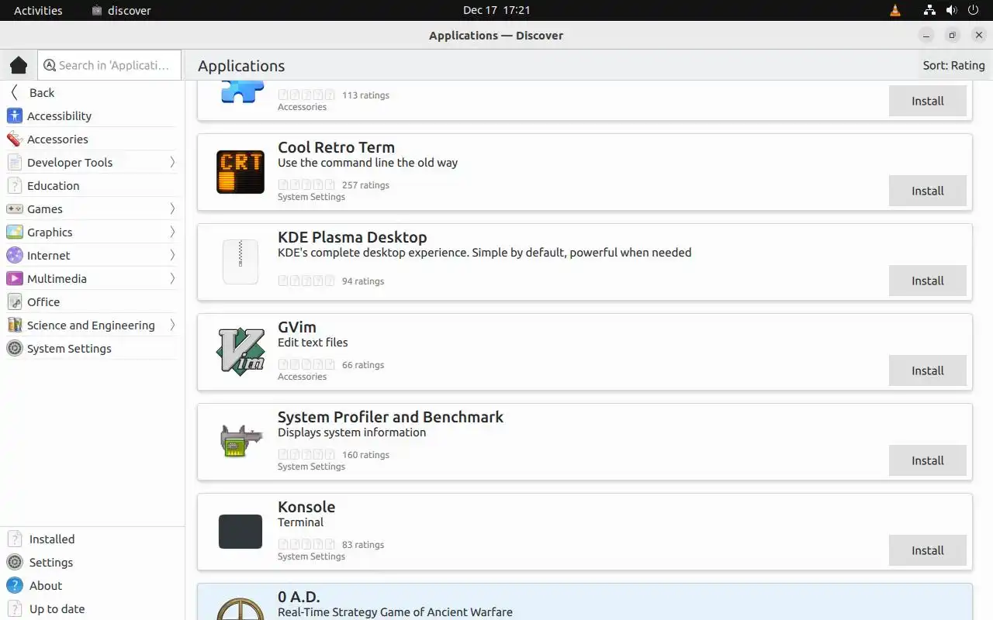The width and height of the screenshot is (993, 620).
Task: Click the discover app menu in top bar
Action: [x=121, y=10]
